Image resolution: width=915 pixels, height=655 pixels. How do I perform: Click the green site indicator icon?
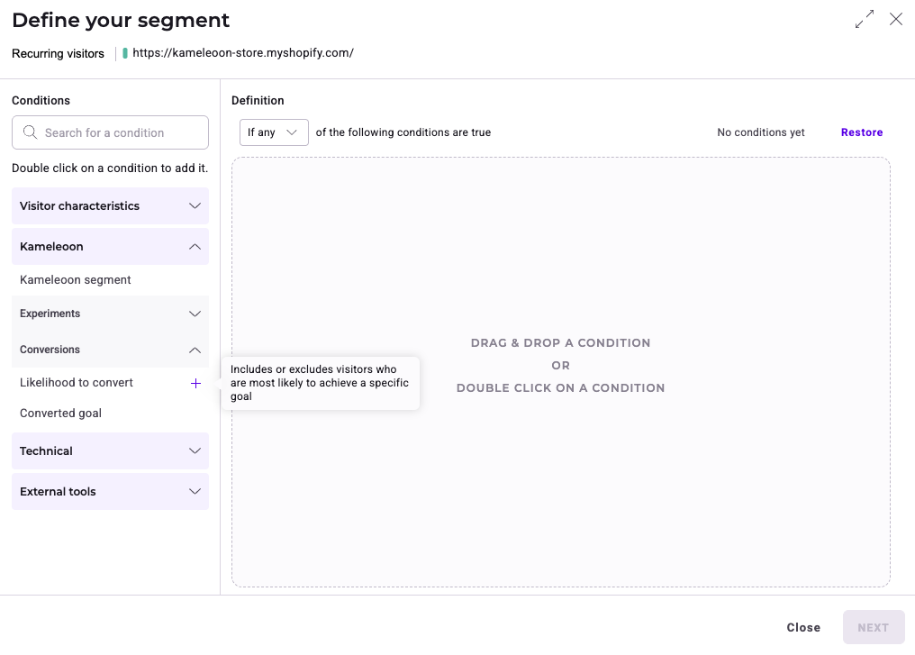(125, 53)
